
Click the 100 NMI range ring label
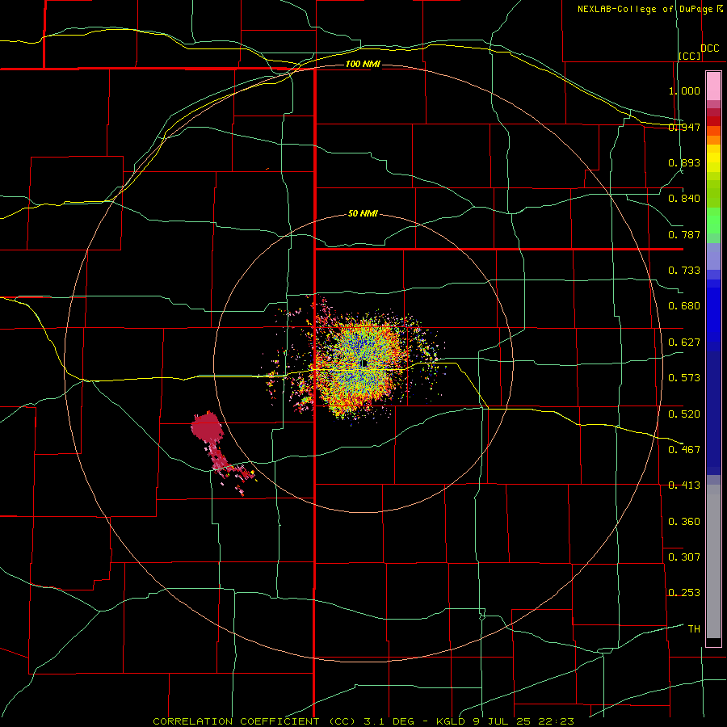point(363,64)
